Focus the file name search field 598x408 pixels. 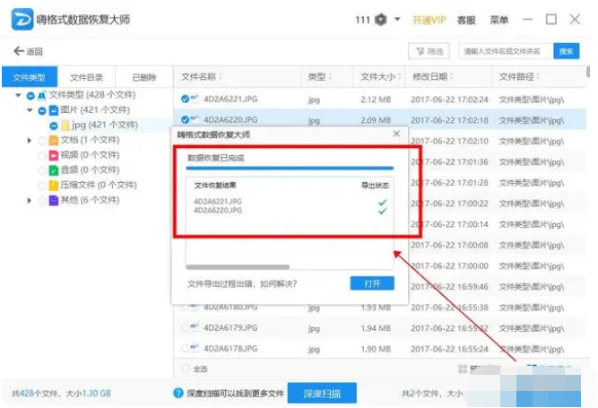point(506,51)
